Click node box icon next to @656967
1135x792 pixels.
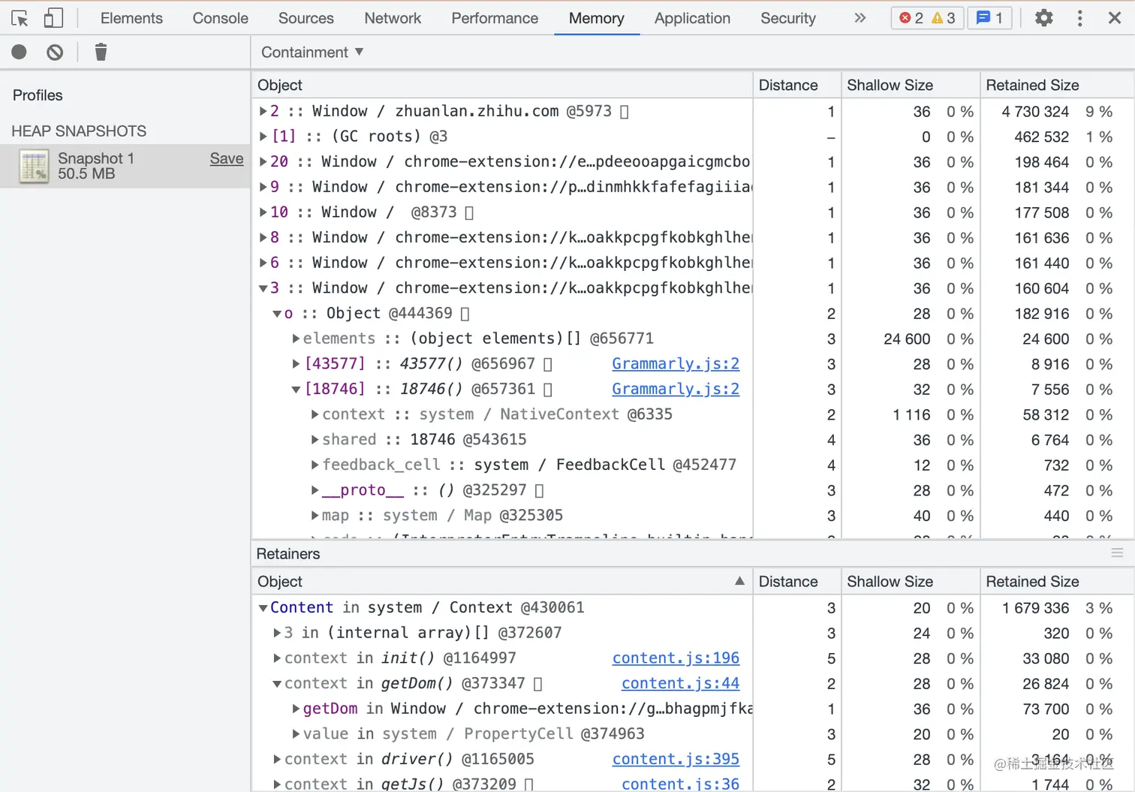pyautogui.click(x=547, y=364)
